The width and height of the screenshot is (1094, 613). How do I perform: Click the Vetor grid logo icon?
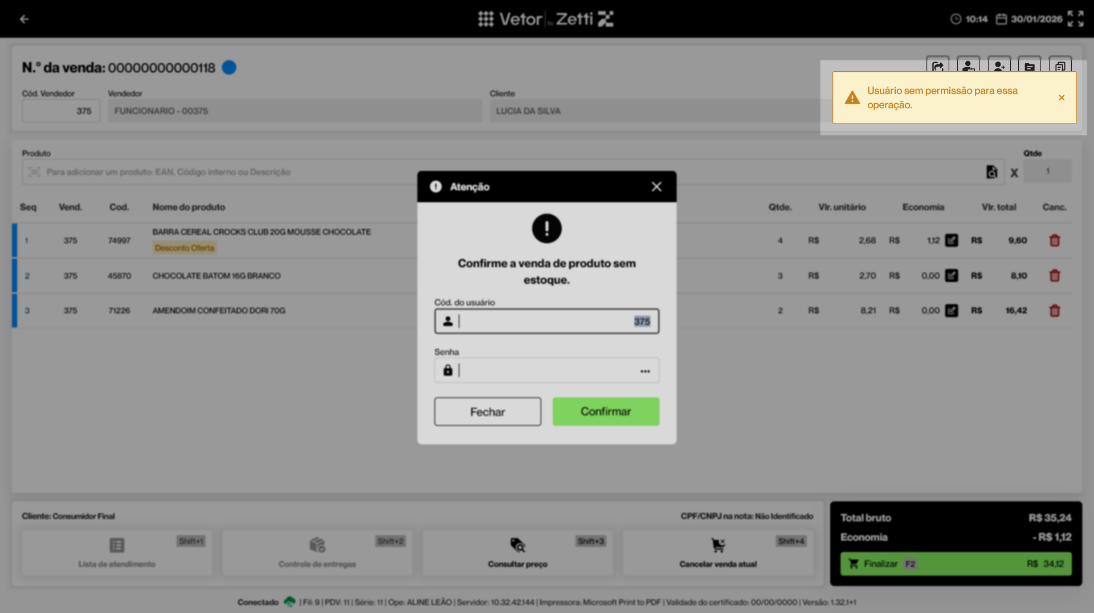[485, 19]
